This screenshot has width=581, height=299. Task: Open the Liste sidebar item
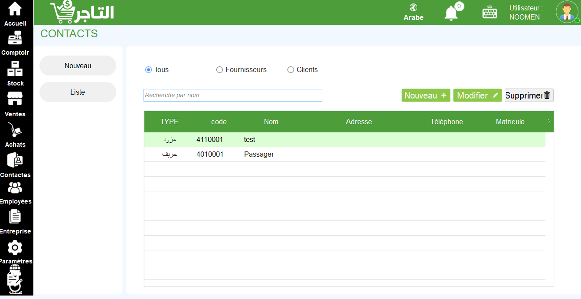click(78, 92)
